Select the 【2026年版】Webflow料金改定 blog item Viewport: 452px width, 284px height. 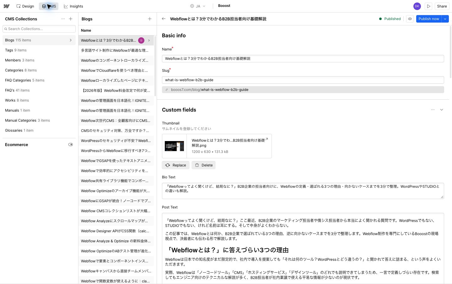116,90
